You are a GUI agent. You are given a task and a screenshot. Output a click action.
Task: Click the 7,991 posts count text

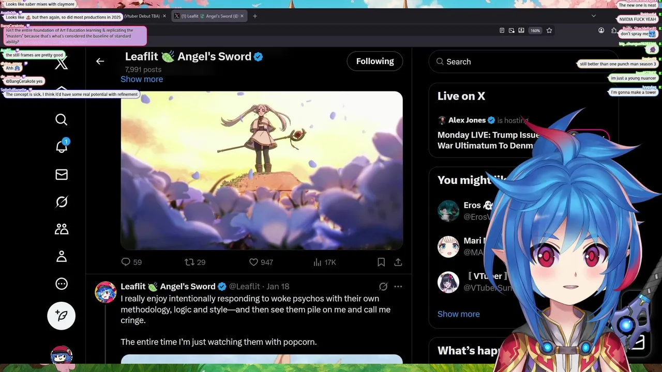pos(143,69)
